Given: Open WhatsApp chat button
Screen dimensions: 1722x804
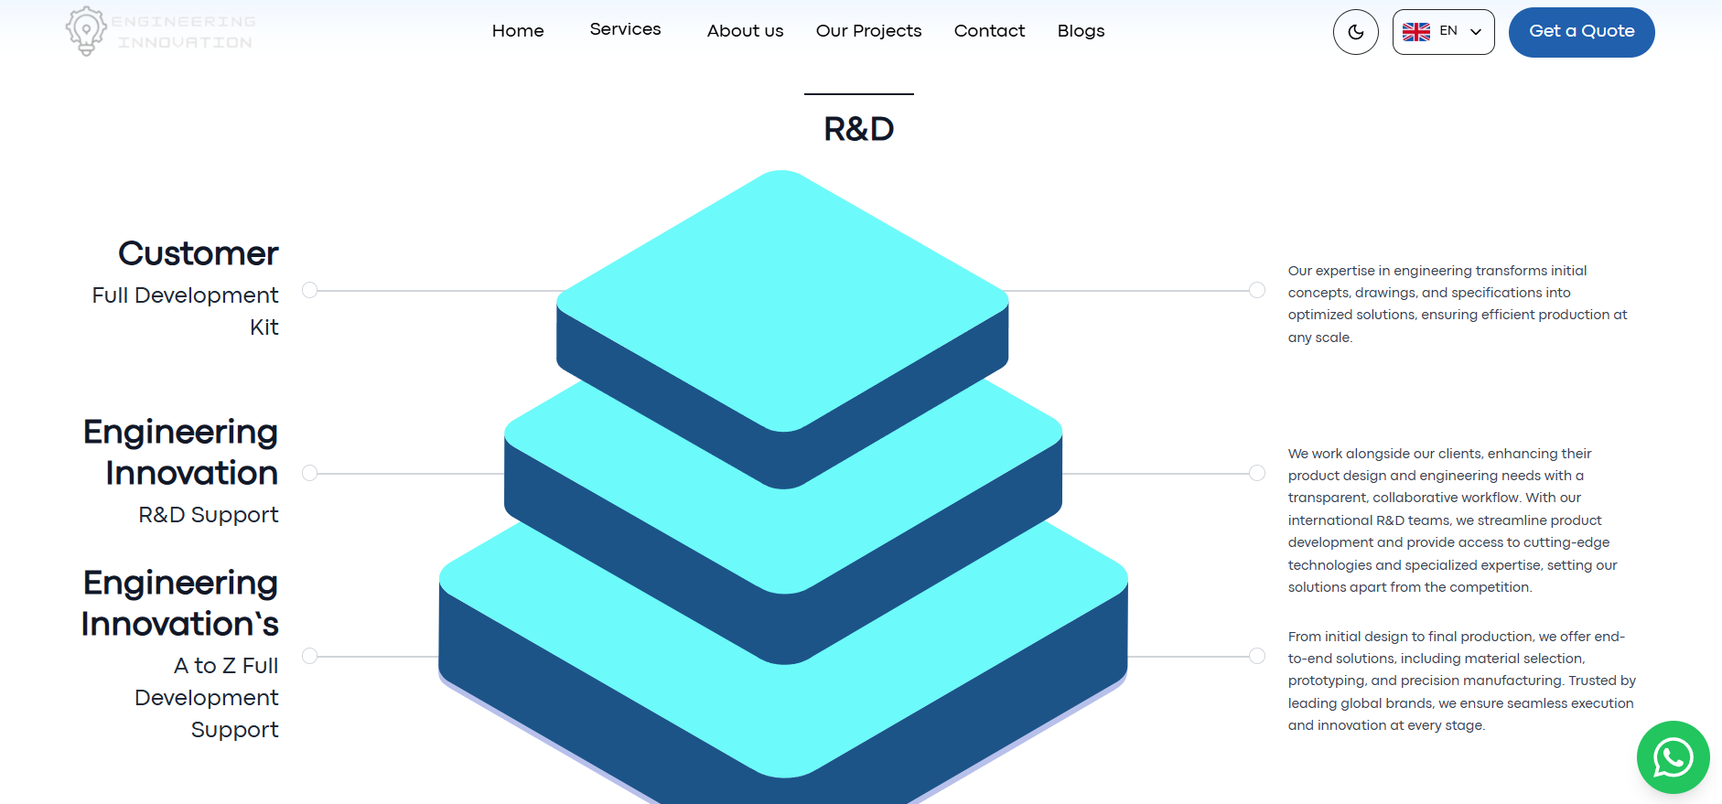Looking at the screenshot, I should 1673,757.
